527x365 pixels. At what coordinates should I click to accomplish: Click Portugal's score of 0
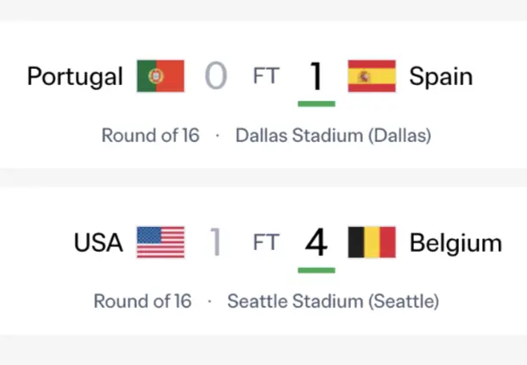pos(216,76)
